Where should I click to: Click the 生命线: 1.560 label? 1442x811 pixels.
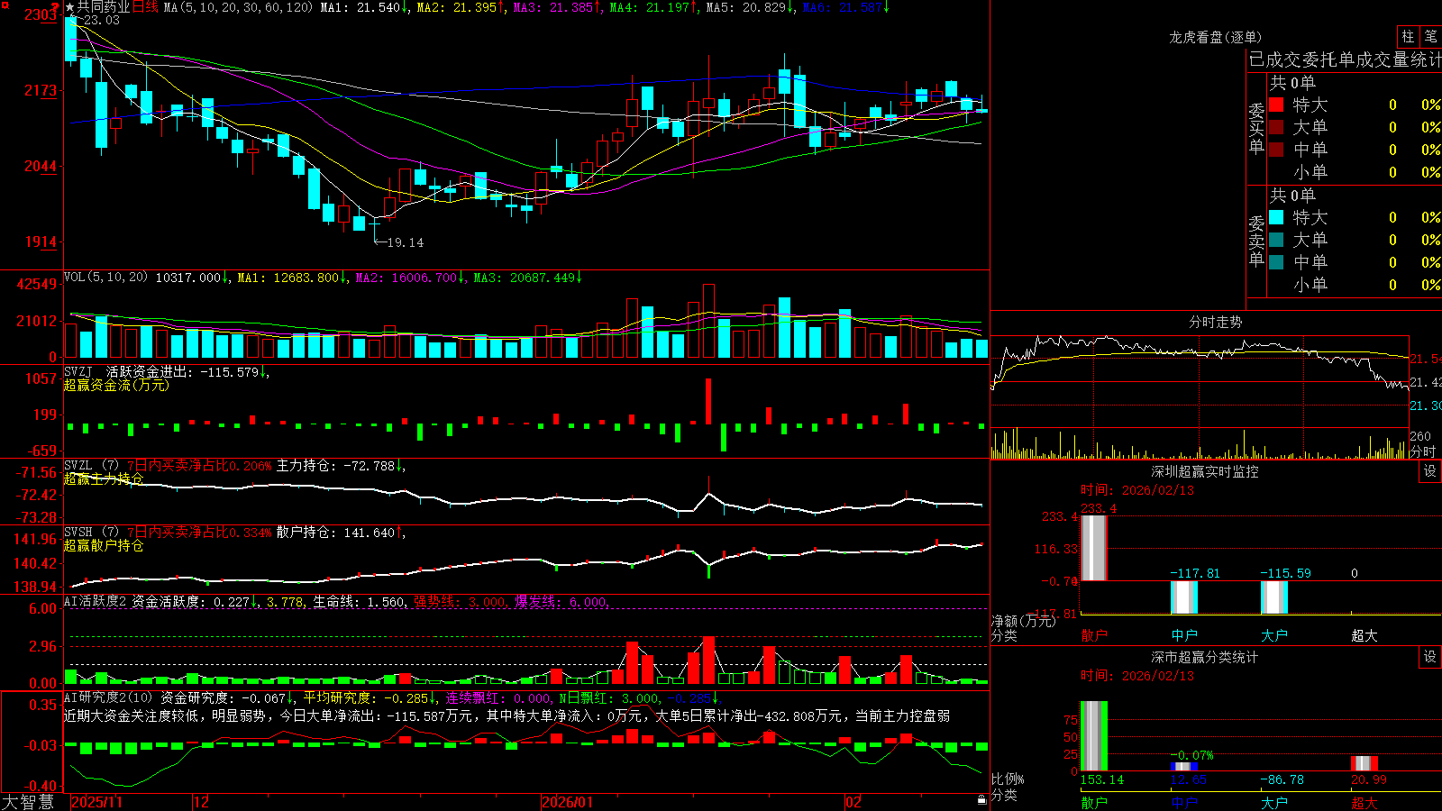[x=359, y=601]
